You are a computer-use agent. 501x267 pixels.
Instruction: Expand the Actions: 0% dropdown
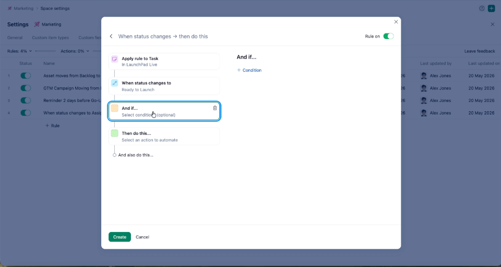[x=75, y=51]
